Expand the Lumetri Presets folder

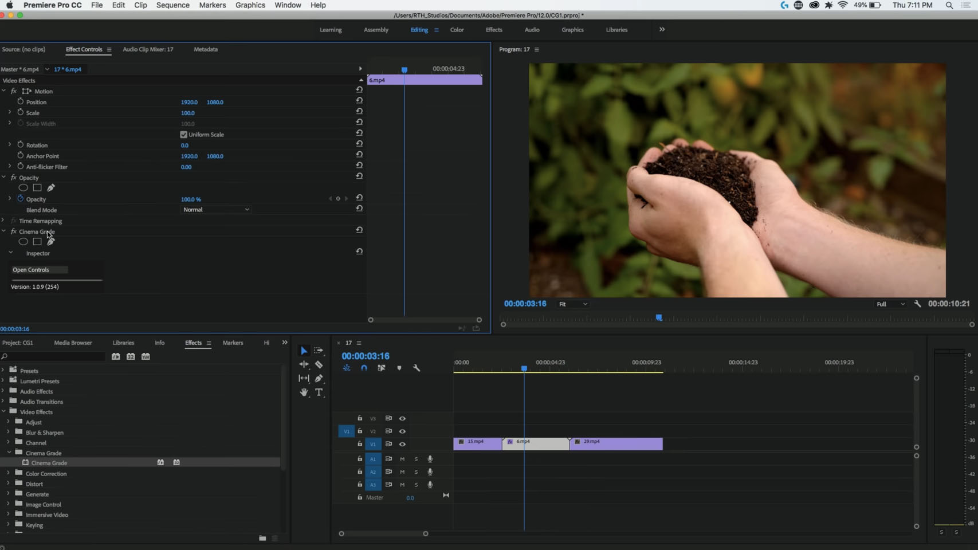(3, 380)
